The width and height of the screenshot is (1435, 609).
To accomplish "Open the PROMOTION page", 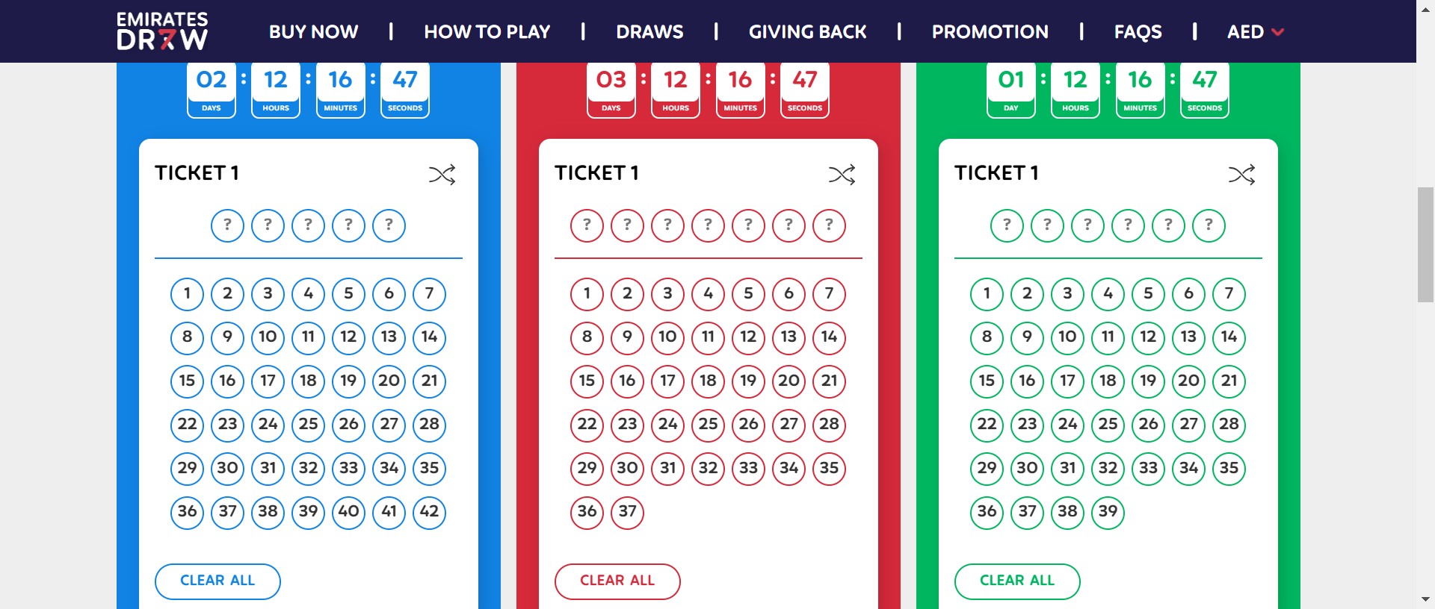I will [x=990, y=32].
